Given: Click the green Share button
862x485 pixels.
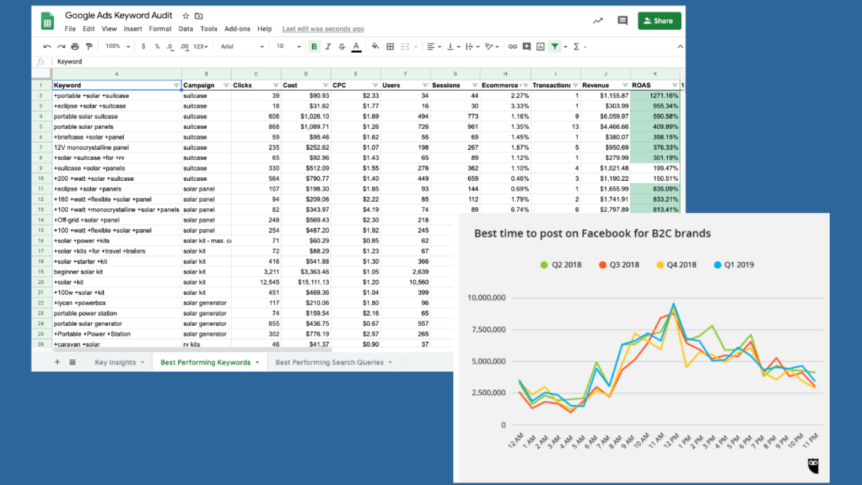Looking at the screenshot, I should coord(659,21).
